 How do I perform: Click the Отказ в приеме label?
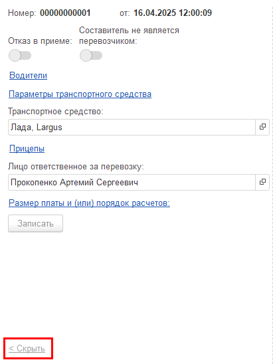(x=40, y=41)
